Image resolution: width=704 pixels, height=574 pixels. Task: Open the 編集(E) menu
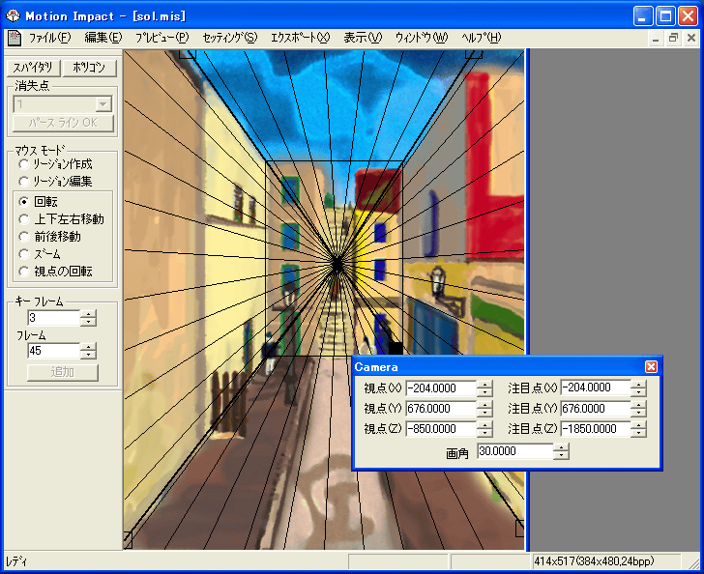tap(103, 38)
